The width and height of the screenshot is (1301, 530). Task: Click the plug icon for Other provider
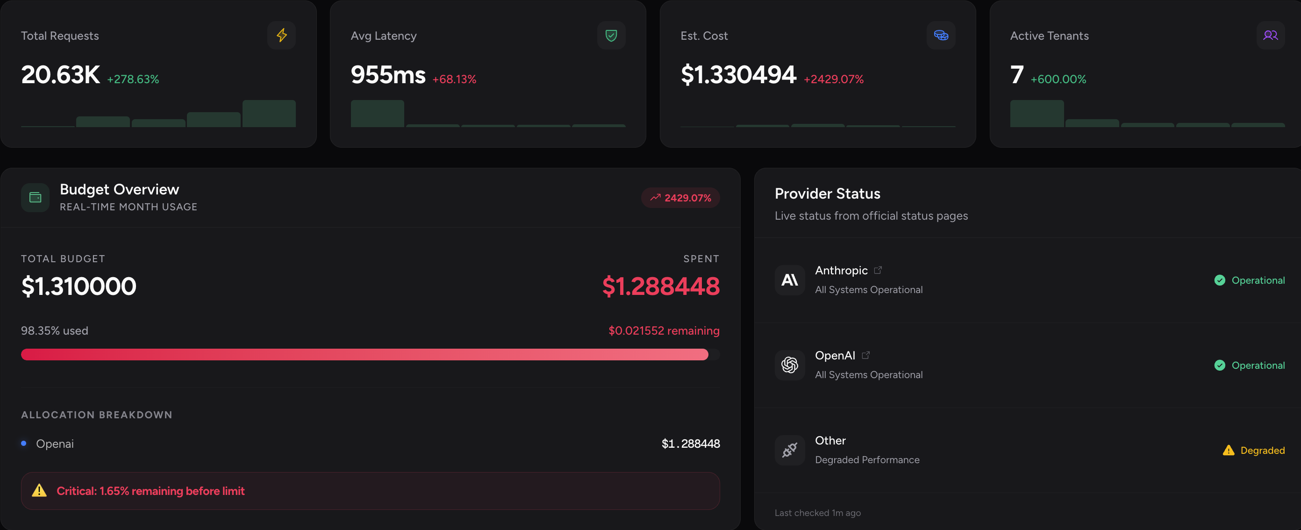click(789, 450)
